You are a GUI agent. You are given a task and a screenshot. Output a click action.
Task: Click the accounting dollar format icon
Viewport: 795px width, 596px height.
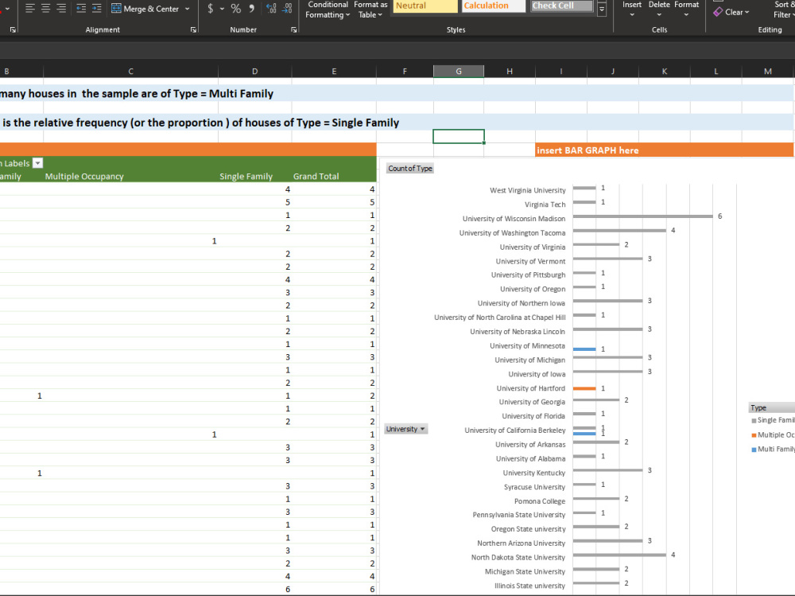click(x=211, y=8)
